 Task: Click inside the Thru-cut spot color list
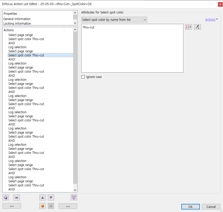click(x=132, y=48)
